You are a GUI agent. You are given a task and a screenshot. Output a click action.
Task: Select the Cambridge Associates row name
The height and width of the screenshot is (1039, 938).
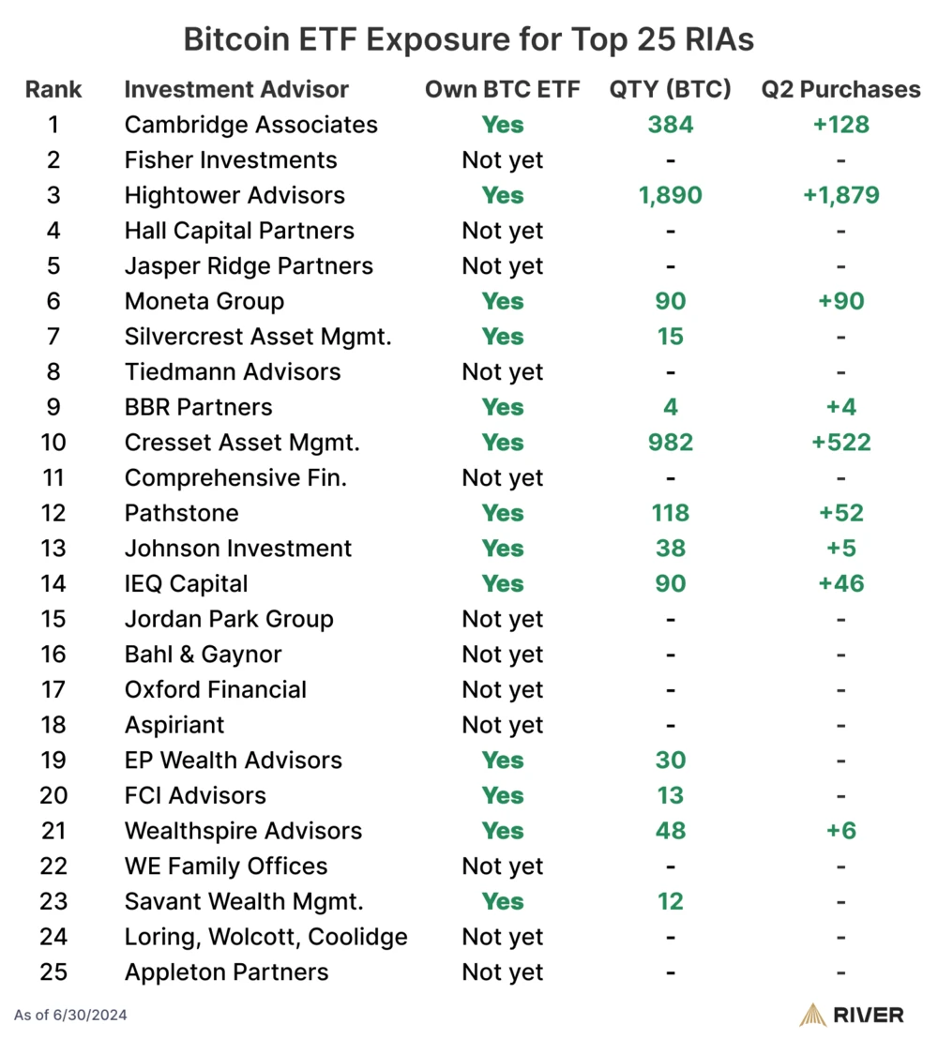[251, 125]
